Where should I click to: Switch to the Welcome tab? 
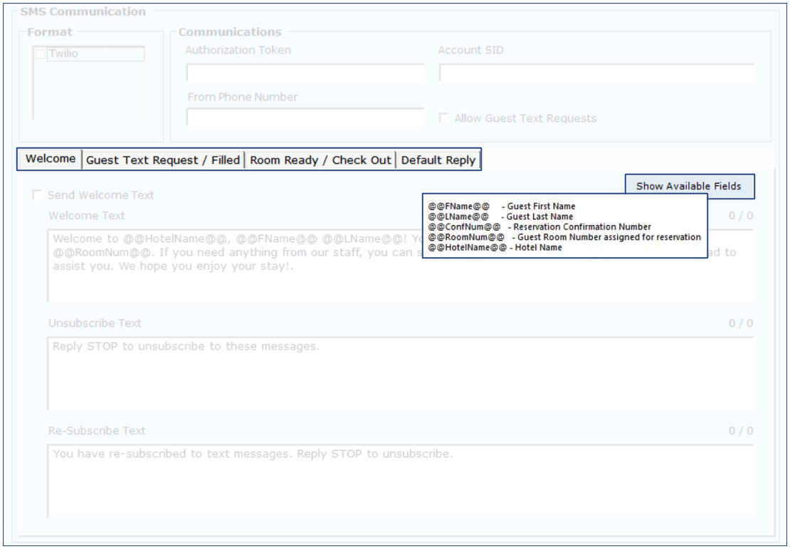(x=50, y=159)
